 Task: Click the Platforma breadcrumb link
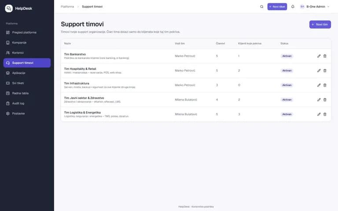(67, 7)
